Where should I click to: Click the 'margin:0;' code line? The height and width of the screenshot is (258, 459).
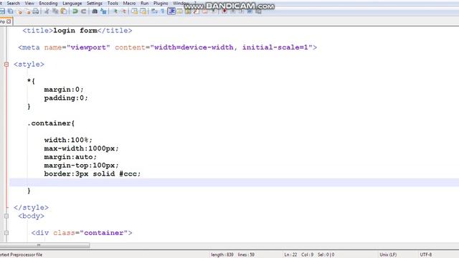(64, 90)
